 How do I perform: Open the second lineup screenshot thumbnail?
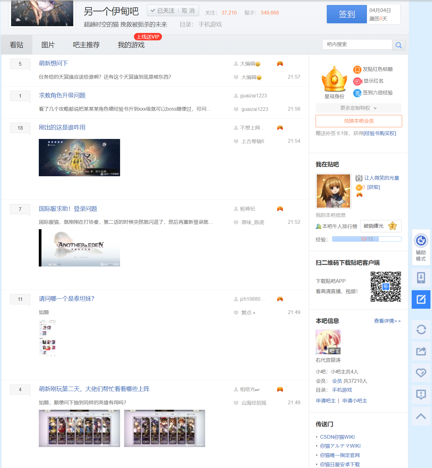click(164, 428)
